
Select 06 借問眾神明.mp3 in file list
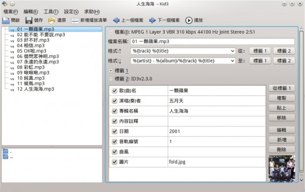coord(38,57)
